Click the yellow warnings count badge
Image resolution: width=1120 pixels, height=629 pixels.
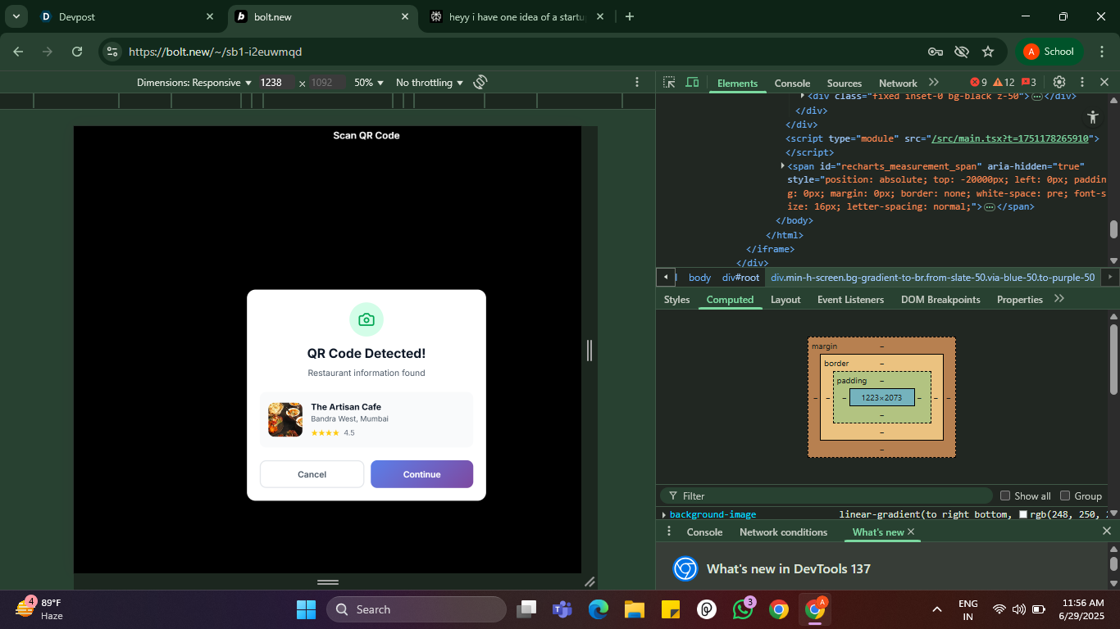pyautogui.click(x=1004, y=83)
